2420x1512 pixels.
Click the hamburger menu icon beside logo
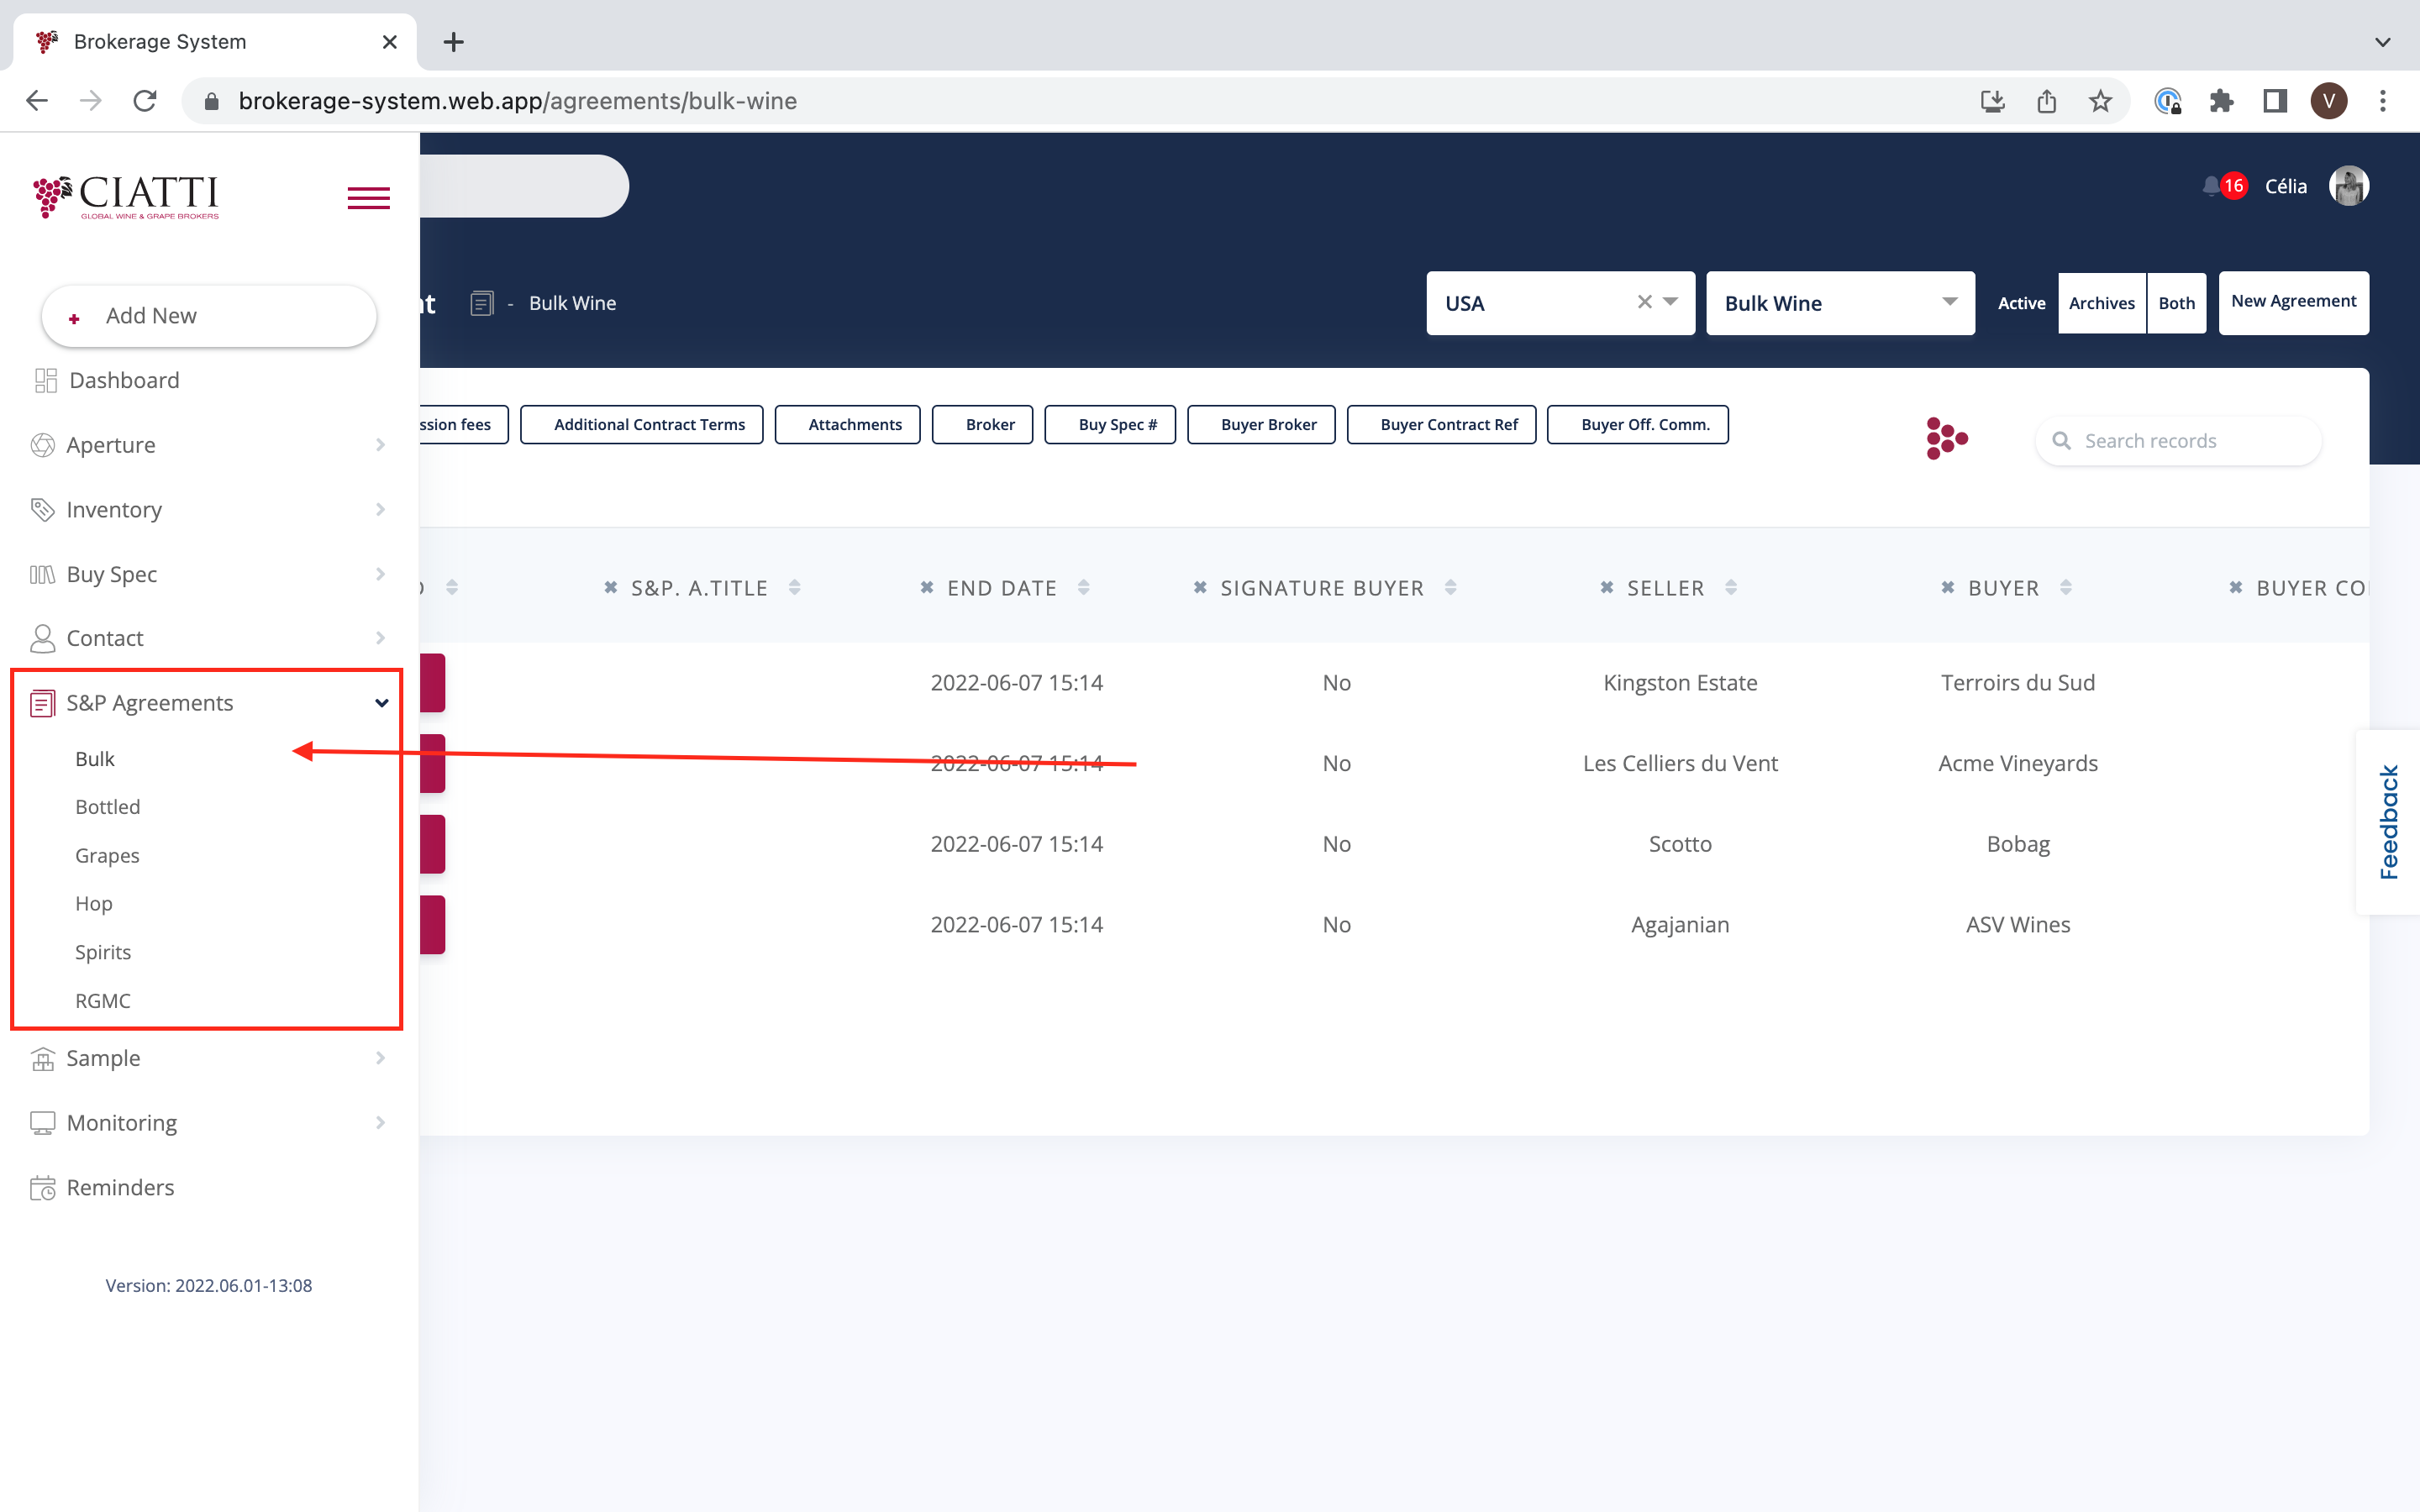click(368, 197)
